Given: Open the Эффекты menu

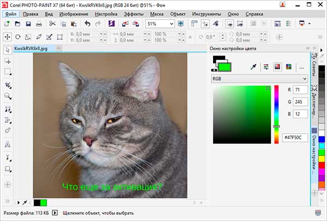Looking at the screenshot, I should tap(134, 13).
